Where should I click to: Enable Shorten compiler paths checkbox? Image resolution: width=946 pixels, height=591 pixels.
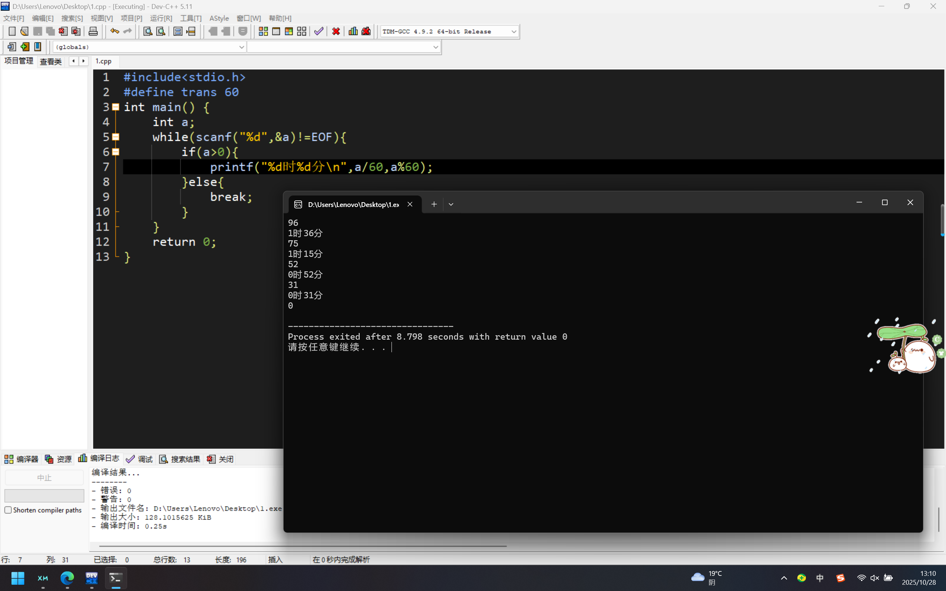pos(8,510)
